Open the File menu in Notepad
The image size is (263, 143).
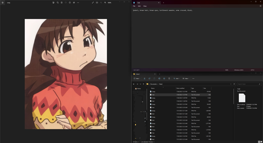(134, 6)
